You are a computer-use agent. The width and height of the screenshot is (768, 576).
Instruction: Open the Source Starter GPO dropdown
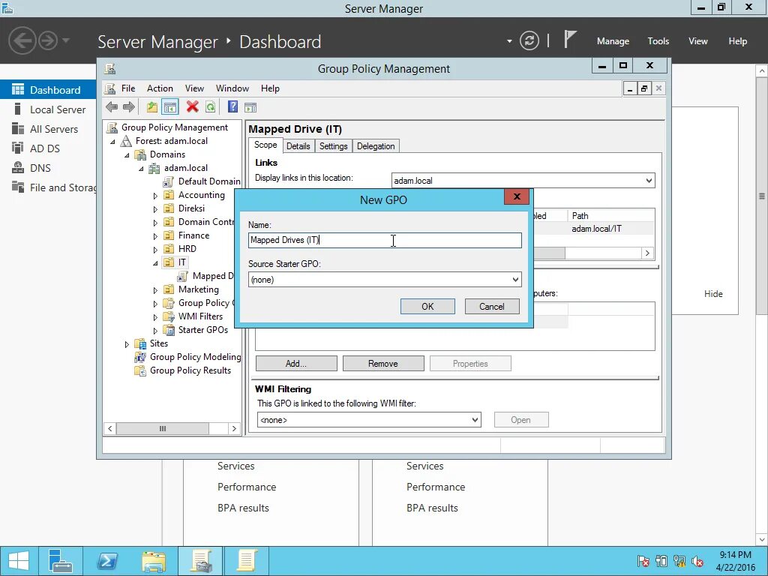[515, 280]
